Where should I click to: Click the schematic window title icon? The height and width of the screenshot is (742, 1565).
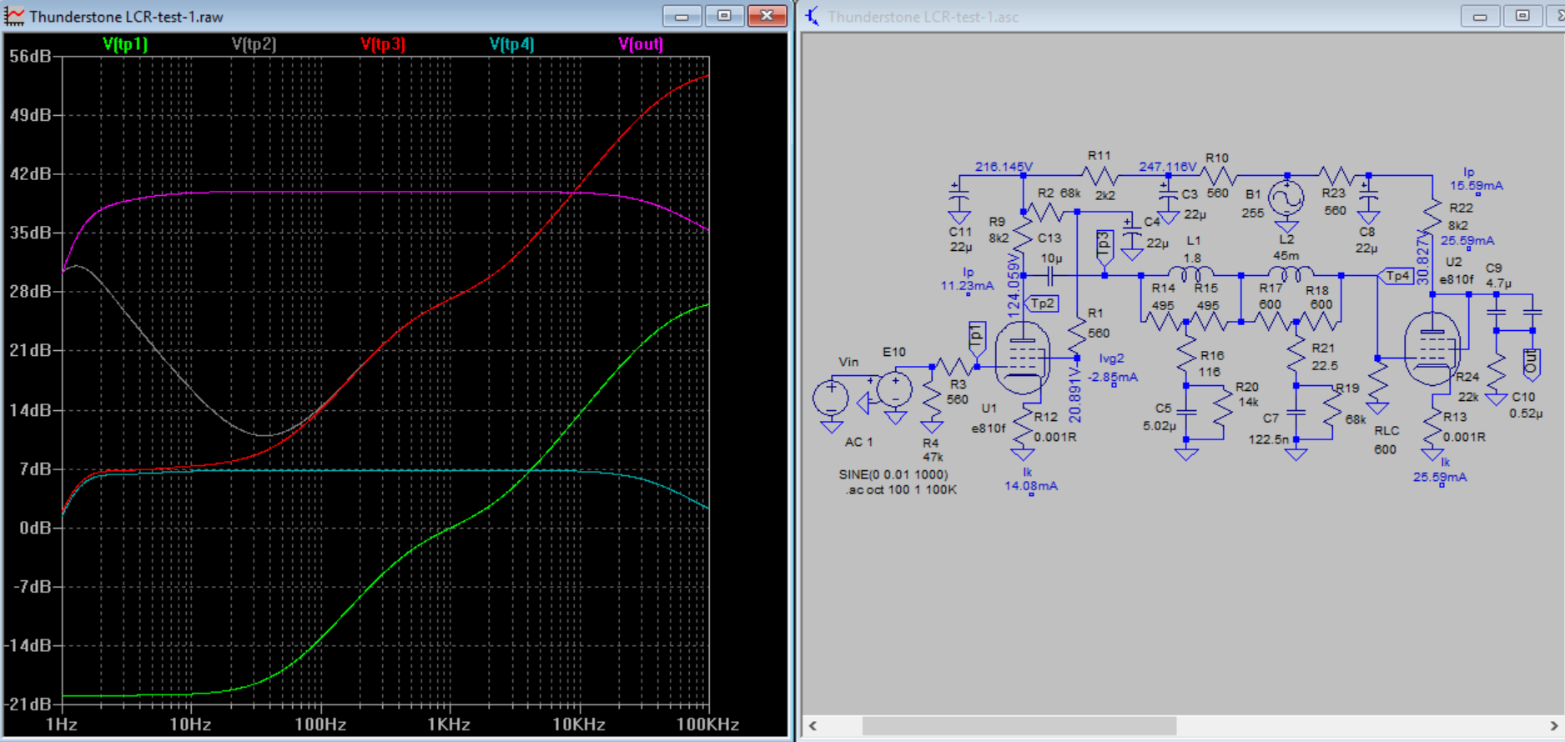coord(813,16)
